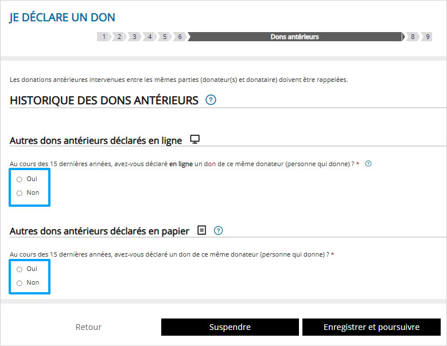
Task: Open step 5 in the progress bar
Action: [164, 37]
